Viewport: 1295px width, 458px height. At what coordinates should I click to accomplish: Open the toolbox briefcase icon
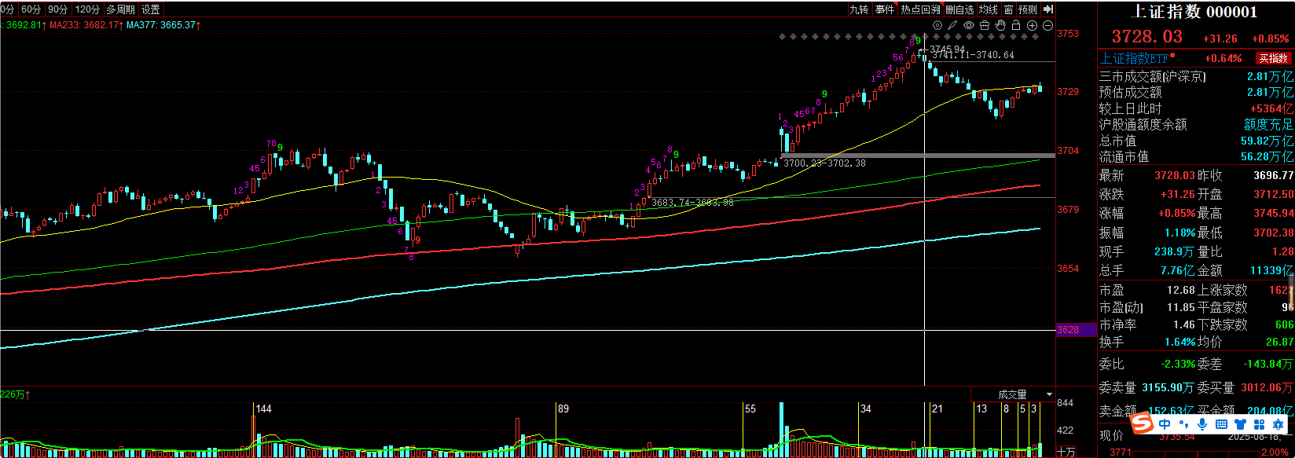click(985, 25)
